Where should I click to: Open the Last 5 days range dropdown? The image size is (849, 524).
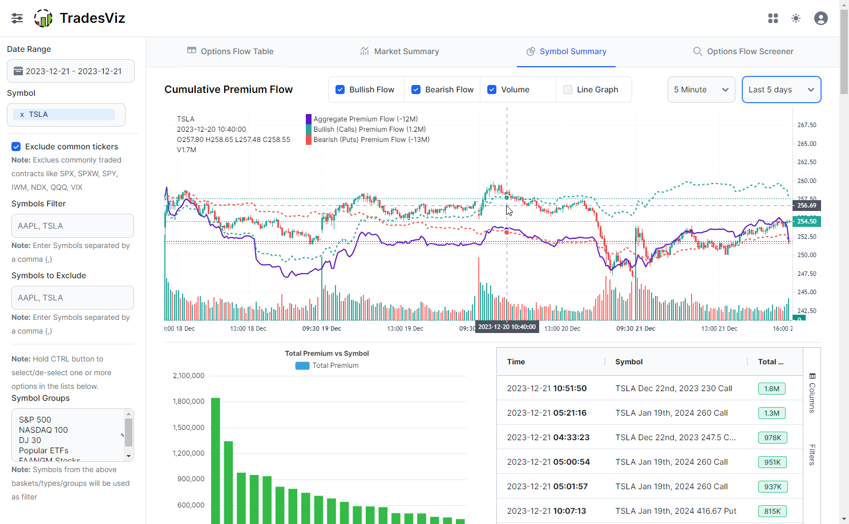click(x=781, y=90)
